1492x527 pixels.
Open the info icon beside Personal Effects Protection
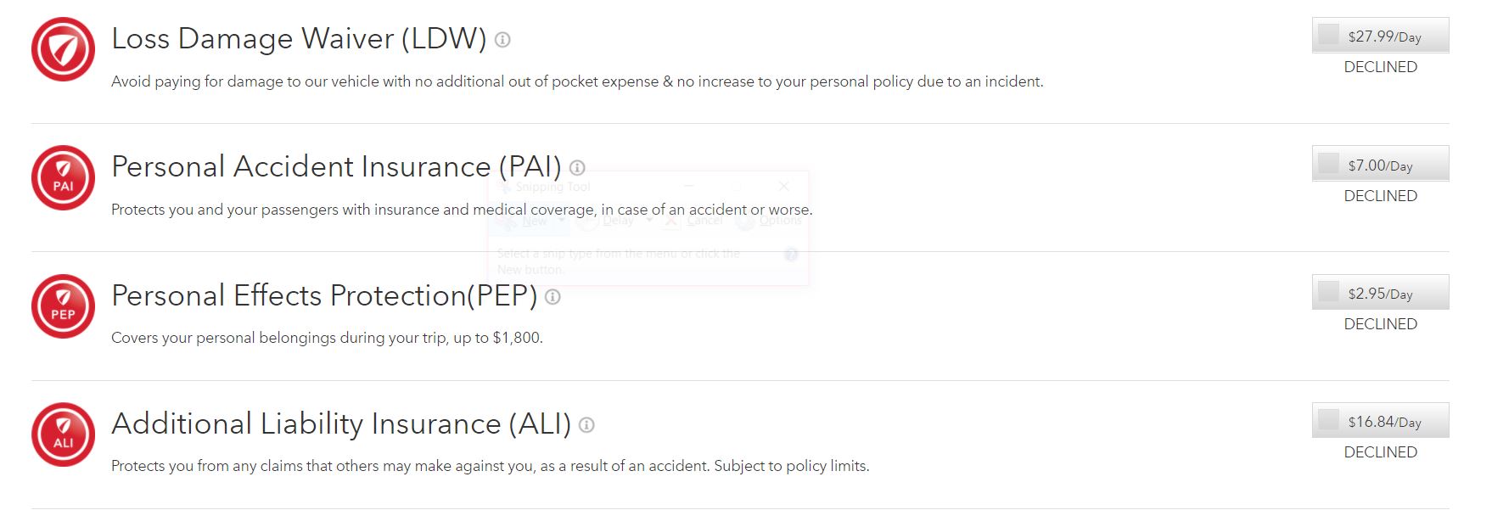point(552,297)
